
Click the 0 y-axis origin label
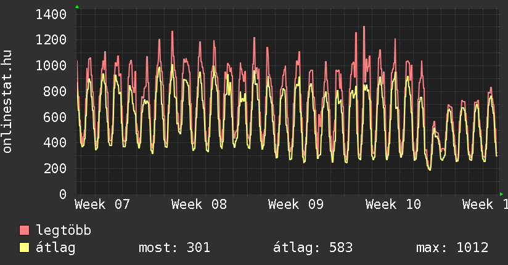(63, 195)
